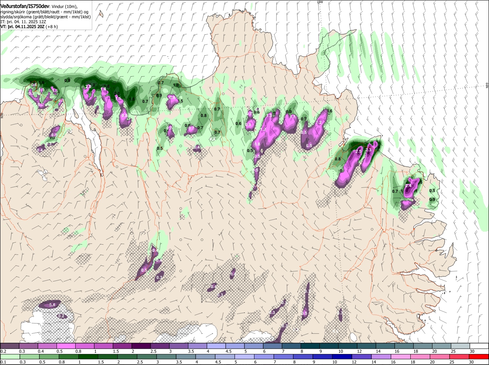Click lower scale swatch between 0.1 and 0.3
The image size is (489, 365).
click(x=10, y=357)
